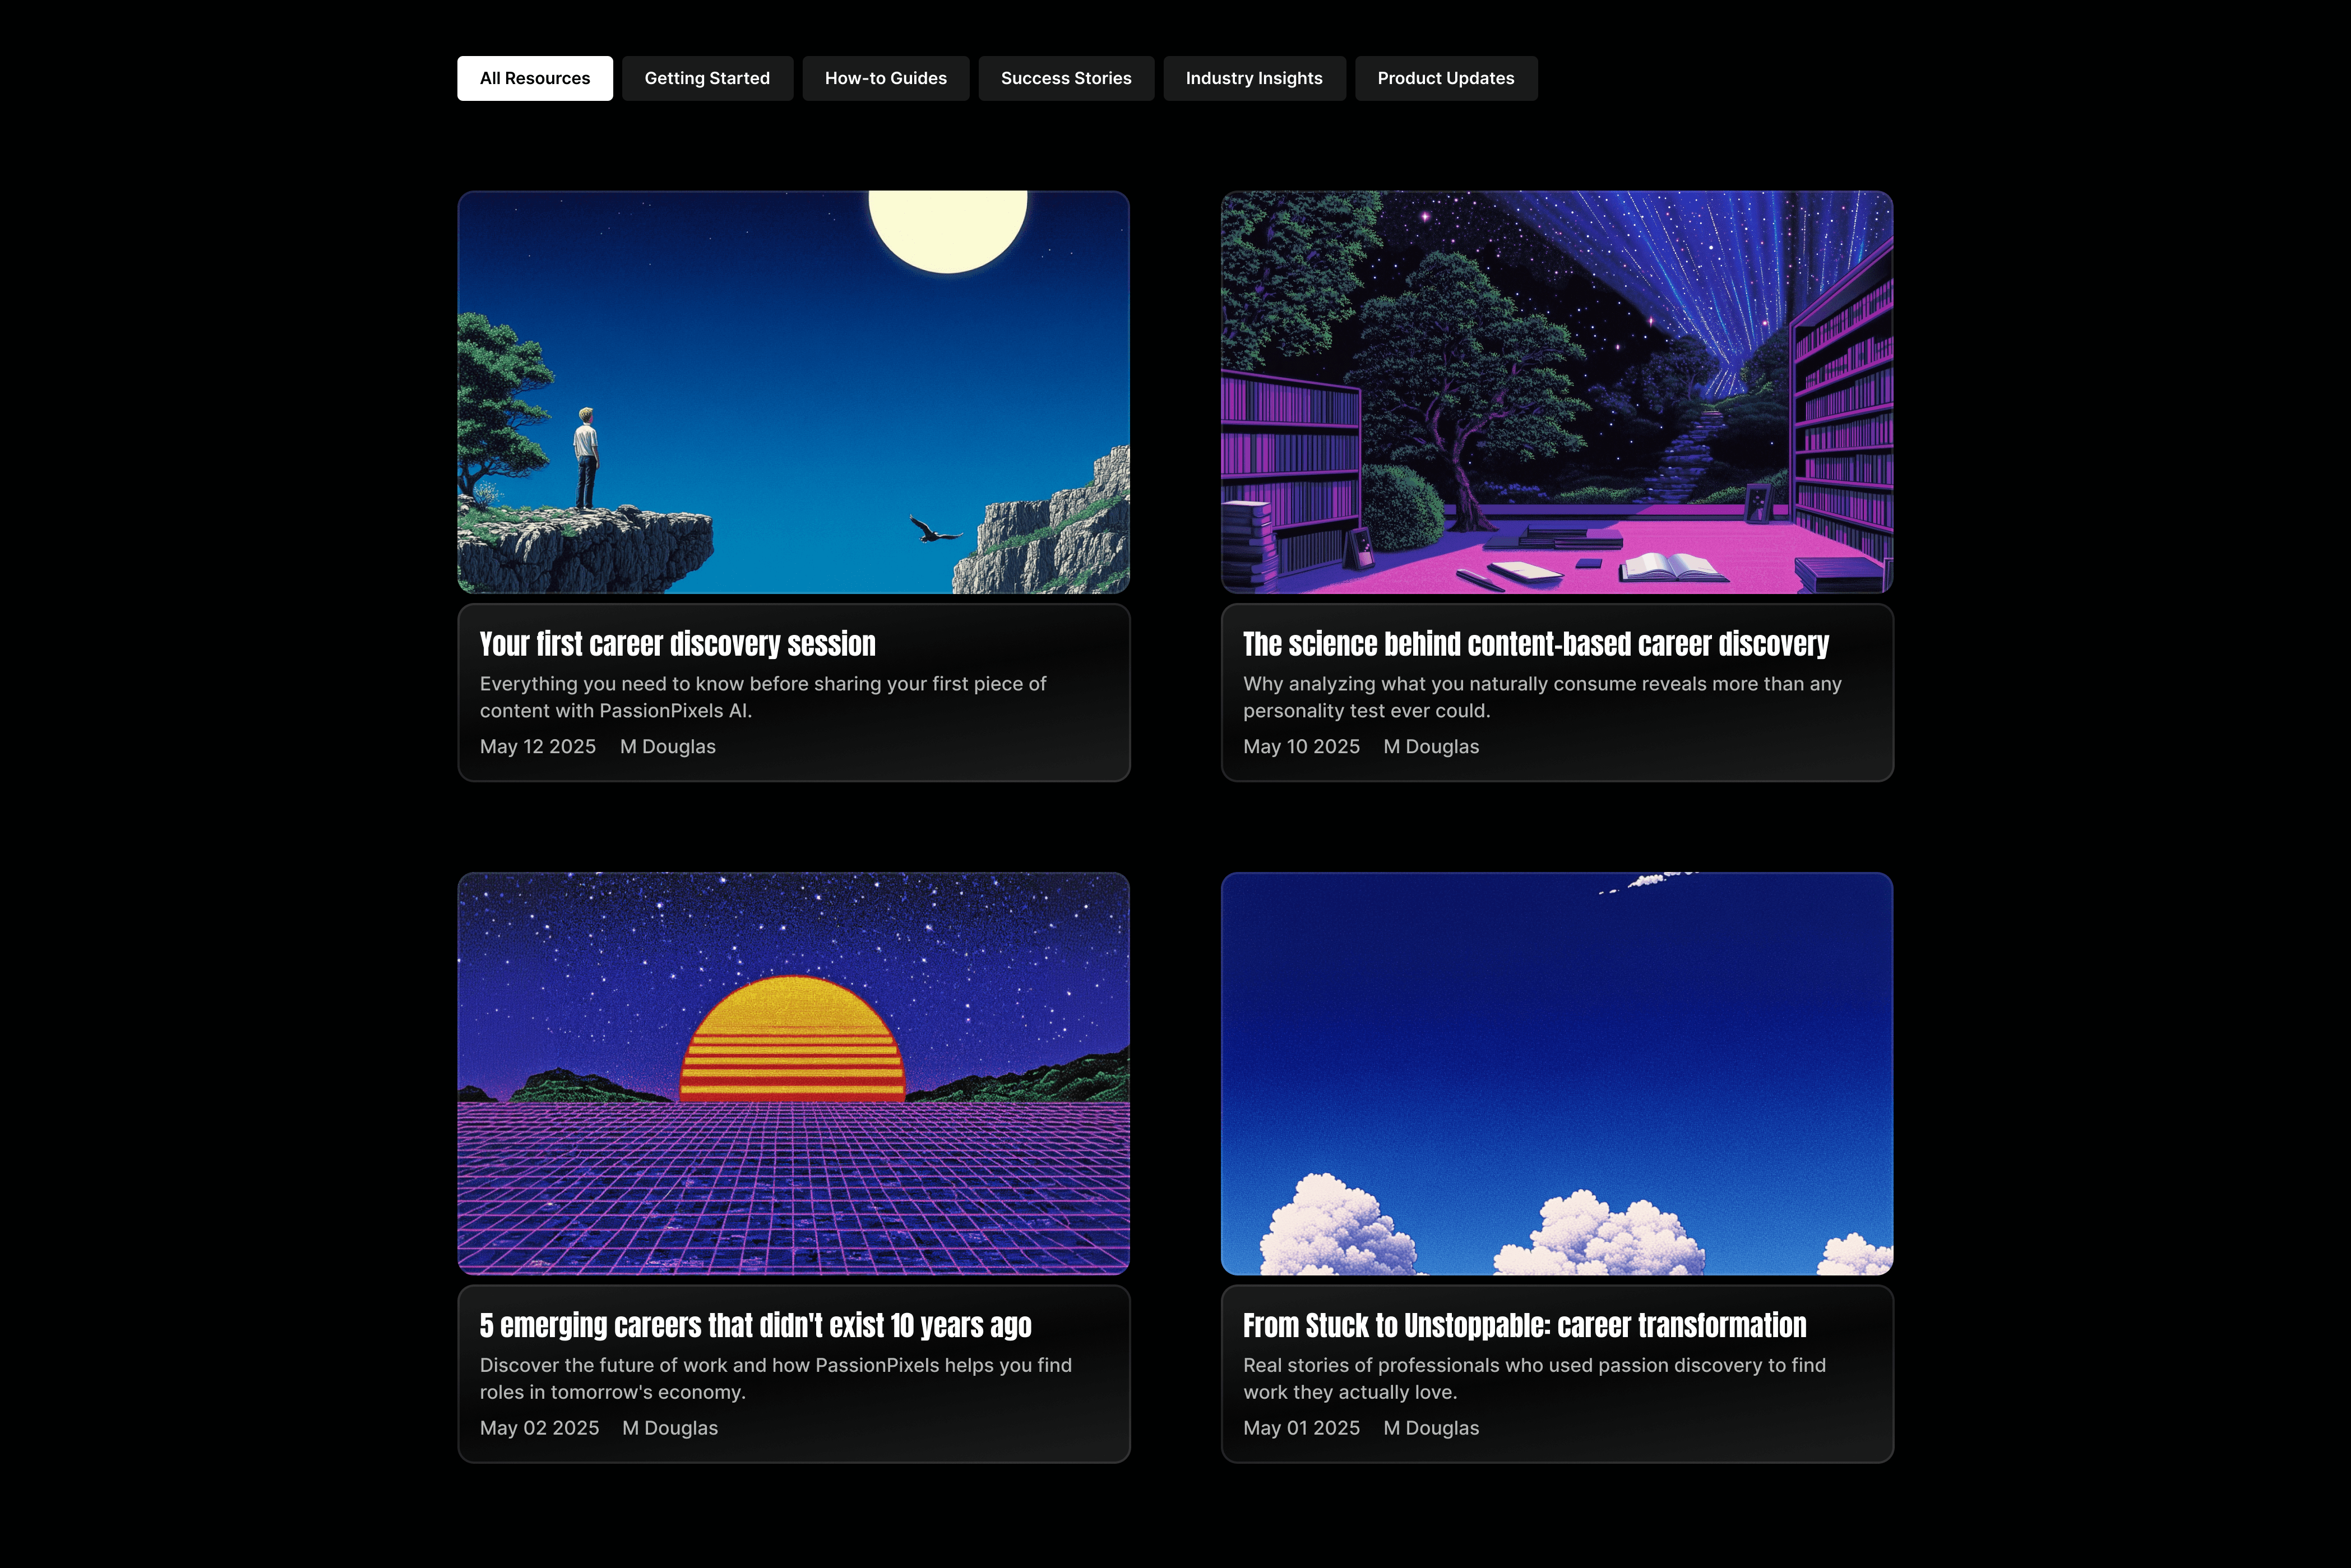2351x1568 pixels.
Task: Click the retro sunset grid thumbnail
Action: click(794, 1074)
